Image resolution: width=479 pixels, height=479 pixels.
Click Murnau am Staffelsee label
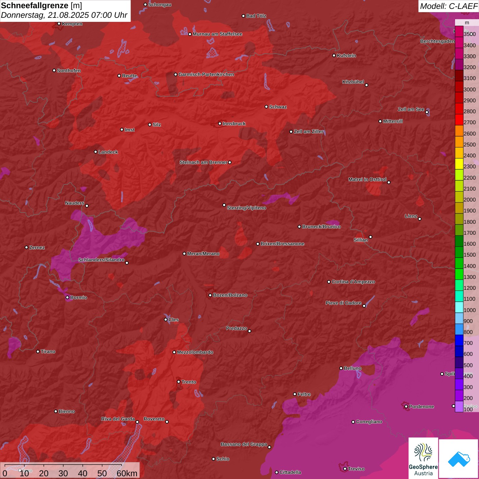[x=218, y=34]
